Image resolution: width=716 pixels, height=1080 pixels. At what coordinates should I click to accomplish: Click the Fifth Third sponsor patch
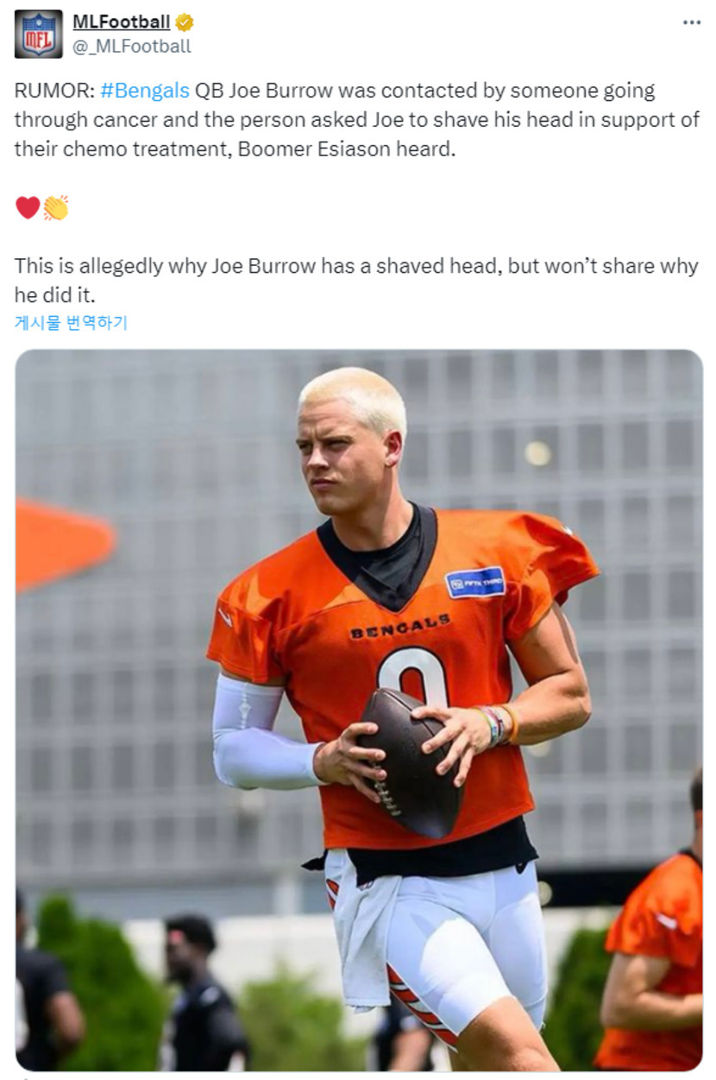[475, 583]
